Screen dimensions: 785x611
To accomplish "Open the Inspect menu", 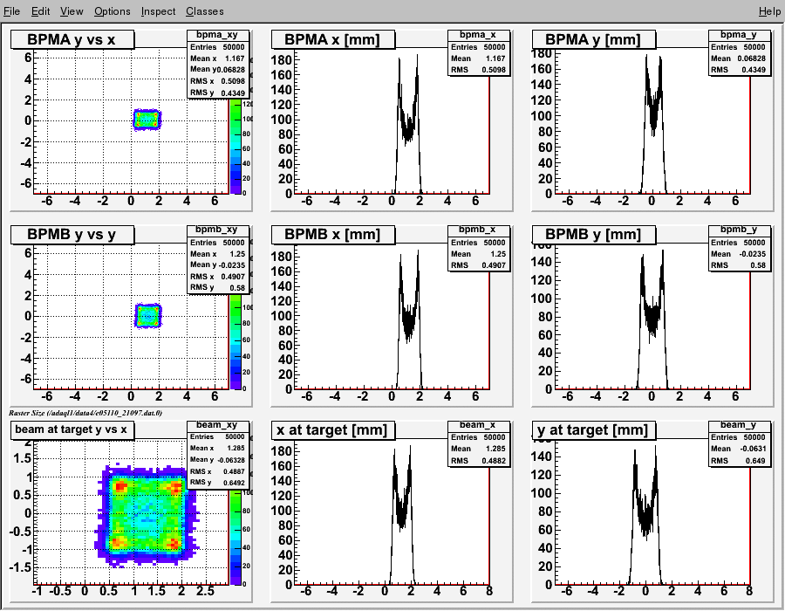I will tap(158, 11).
